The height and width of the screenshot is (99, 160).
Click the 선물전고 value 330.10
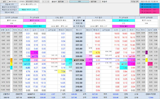tap(6, 97)
